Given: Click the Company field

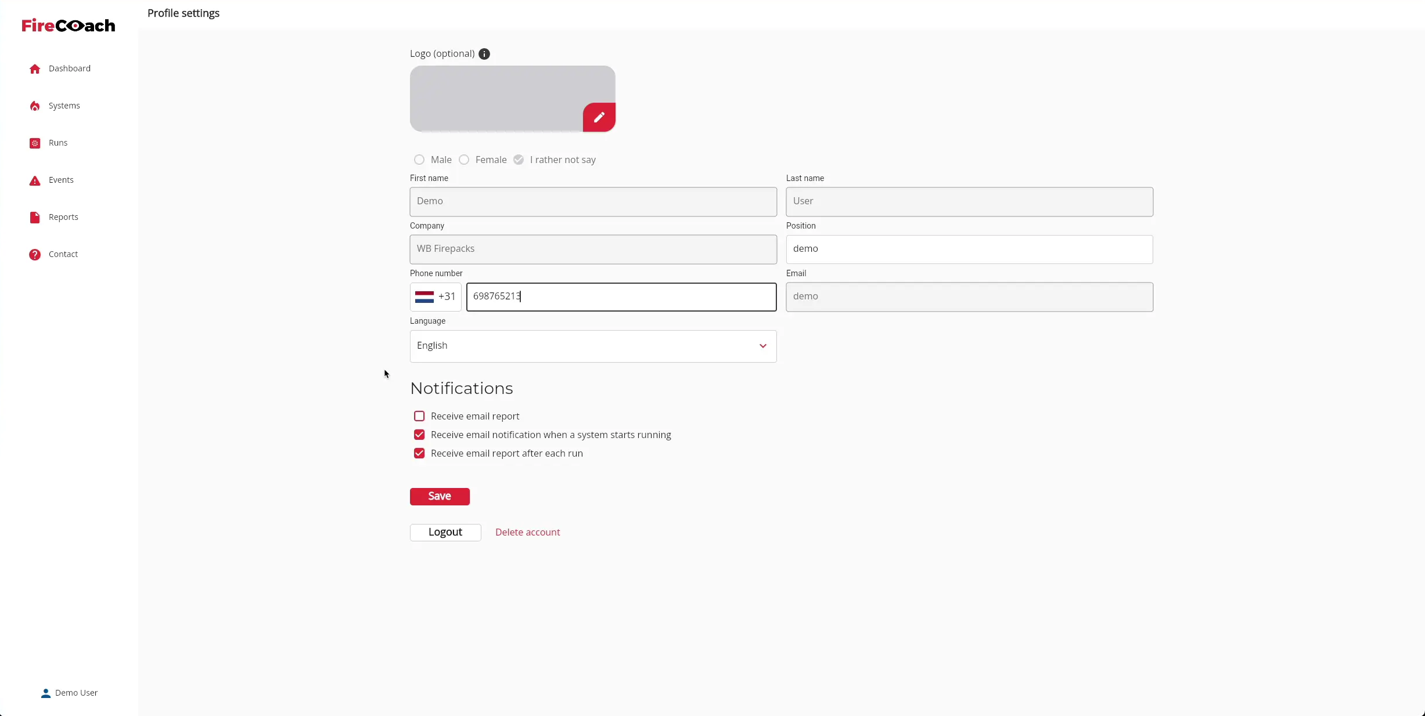Looking at the screenshot, I should tap(593, 249).
